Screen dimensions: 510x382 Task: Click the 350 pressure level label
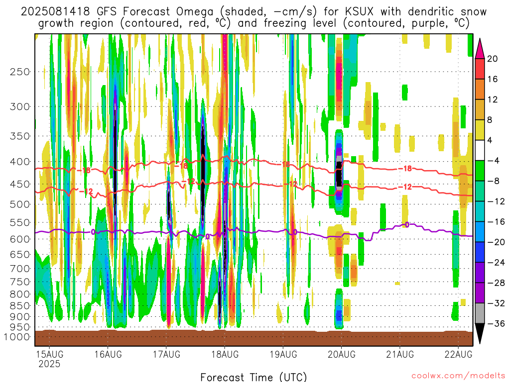coord(20,136)
